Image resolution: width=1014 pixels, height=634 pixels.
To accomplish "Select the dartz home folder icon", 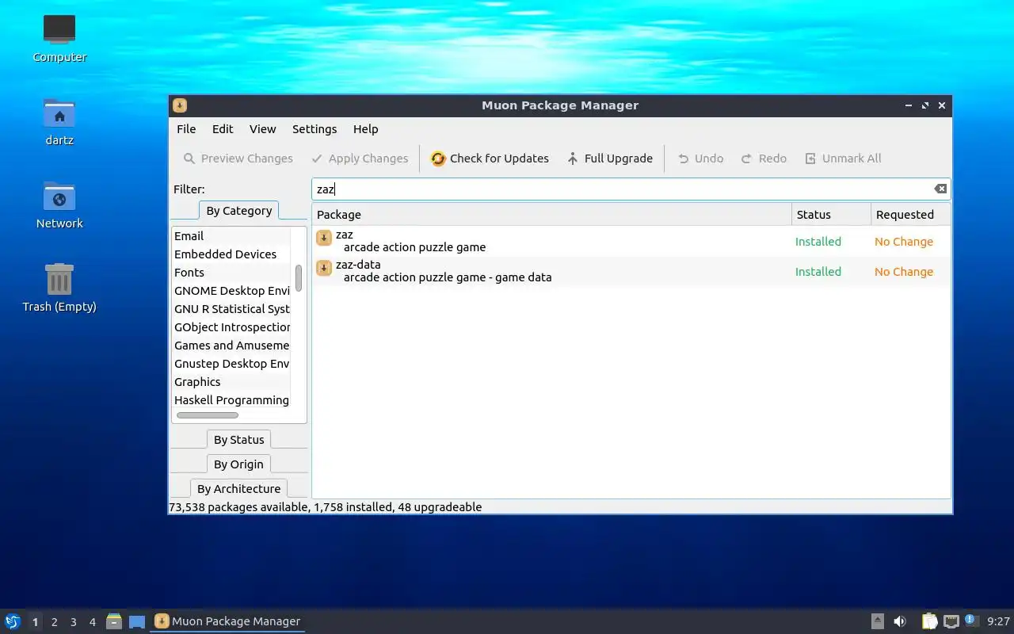I will click(59, 113).
